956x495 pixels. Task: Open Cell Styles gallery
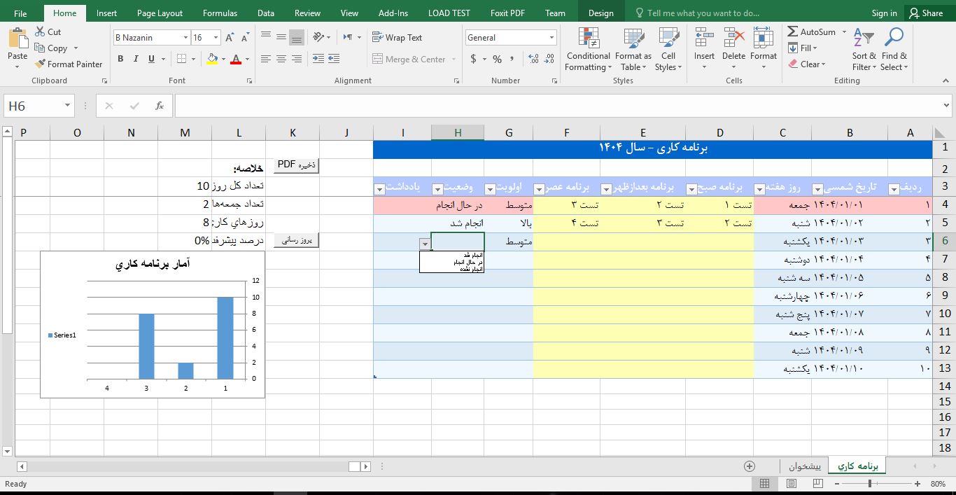(x=668, y=49)
